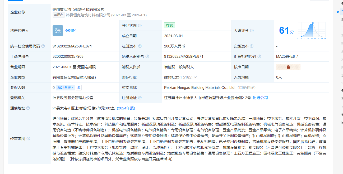Click the help icon next to 通信地址
Viewport: 343px width, 174px height.
28,108
